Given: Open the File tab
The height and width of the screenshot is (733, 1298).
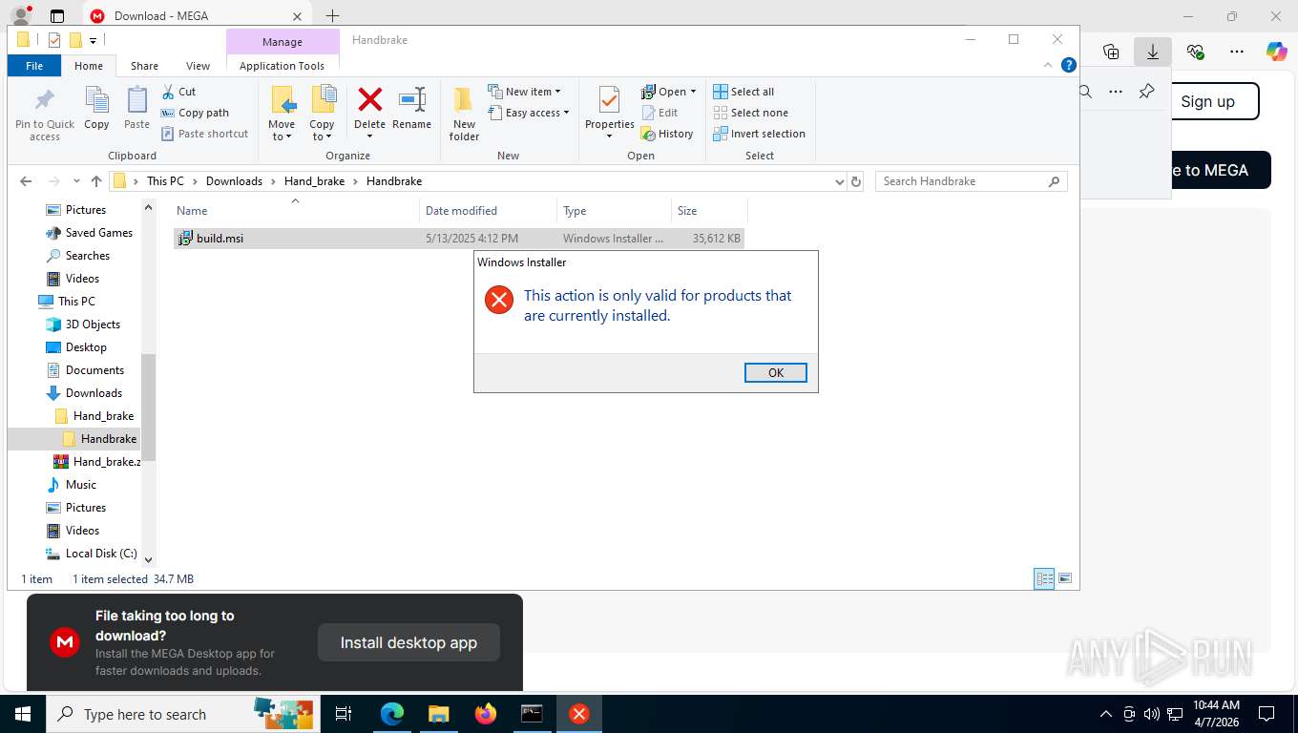Looking at the screenshot, I should (x=34, y=66).
